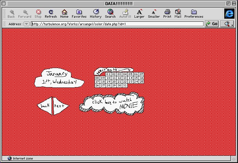The height and width of the screenshot is (163, 238).
Task: Click the window close box
Action: 3,3
